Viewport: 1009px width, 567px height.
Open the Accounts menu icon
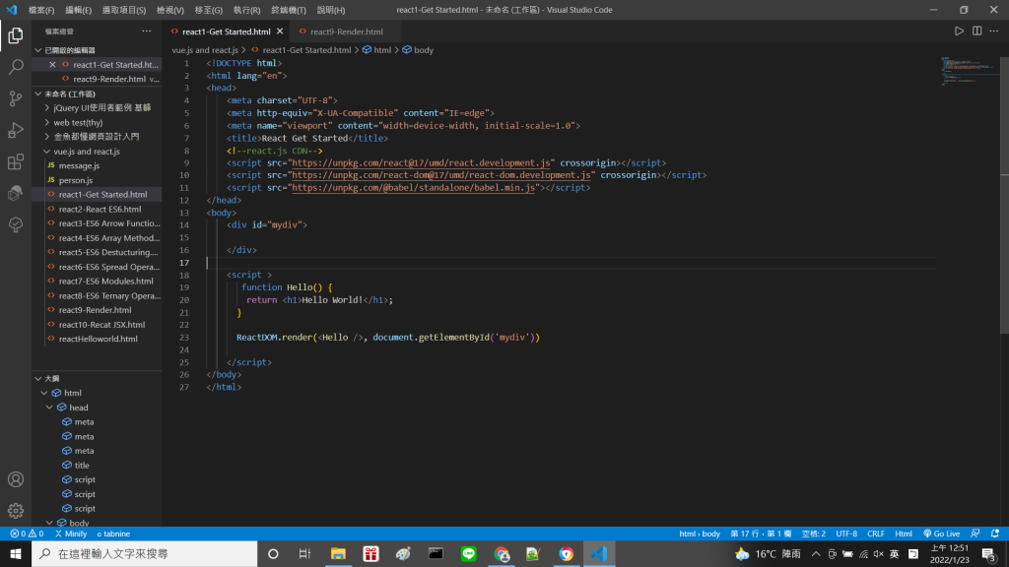pyautogui.click(x=16, y=479)
